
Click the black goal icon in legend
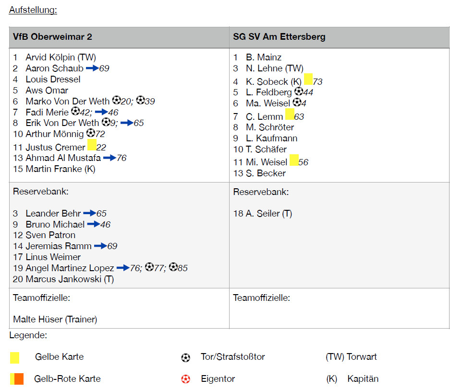(186, 357)
